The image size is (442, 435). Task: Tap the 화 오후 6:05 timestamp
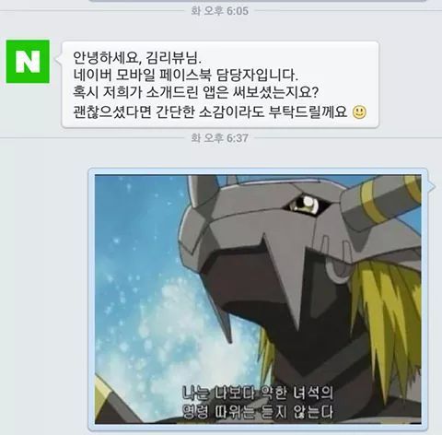coord(219,11)
